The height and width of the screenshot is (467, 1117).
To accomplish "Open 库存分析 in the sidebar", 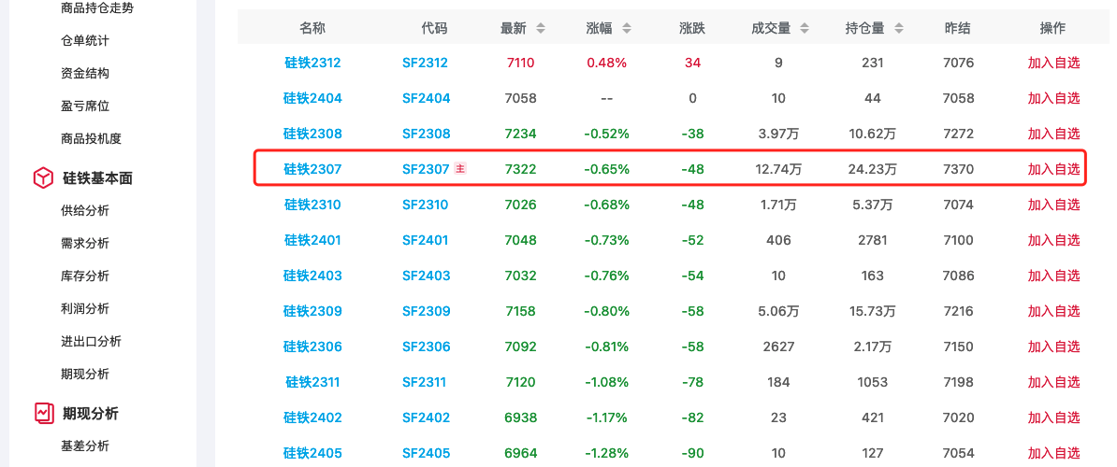I will (84, 276).
